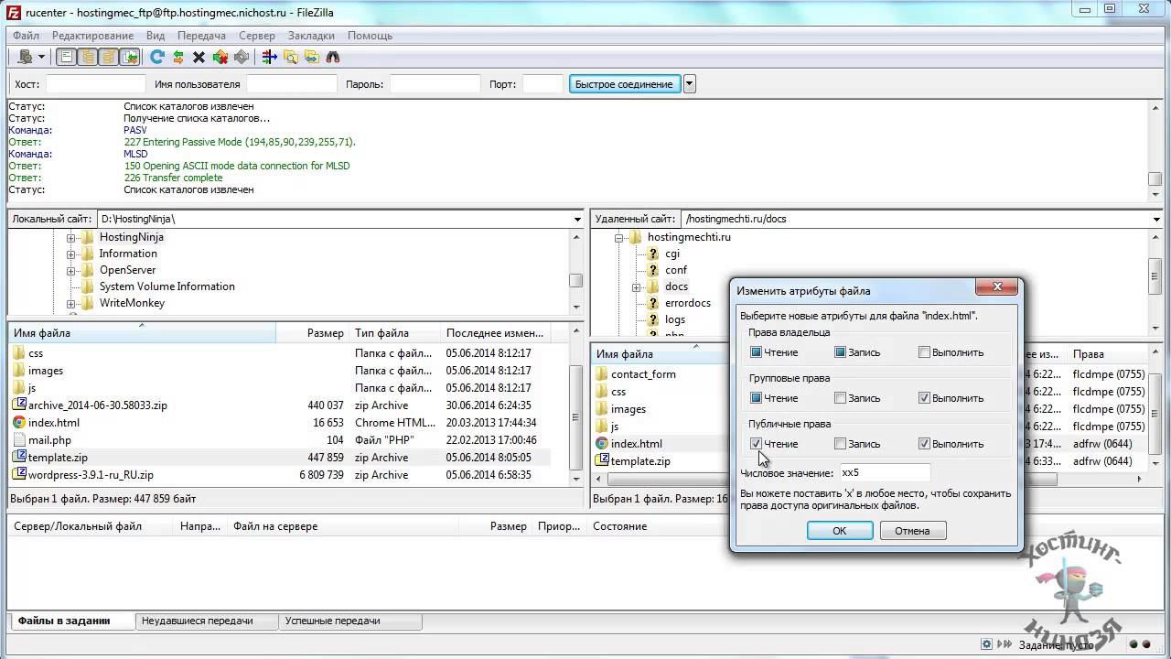Click the numeric value field showing xx5
1171x659 pixels.
pos(884,473)
